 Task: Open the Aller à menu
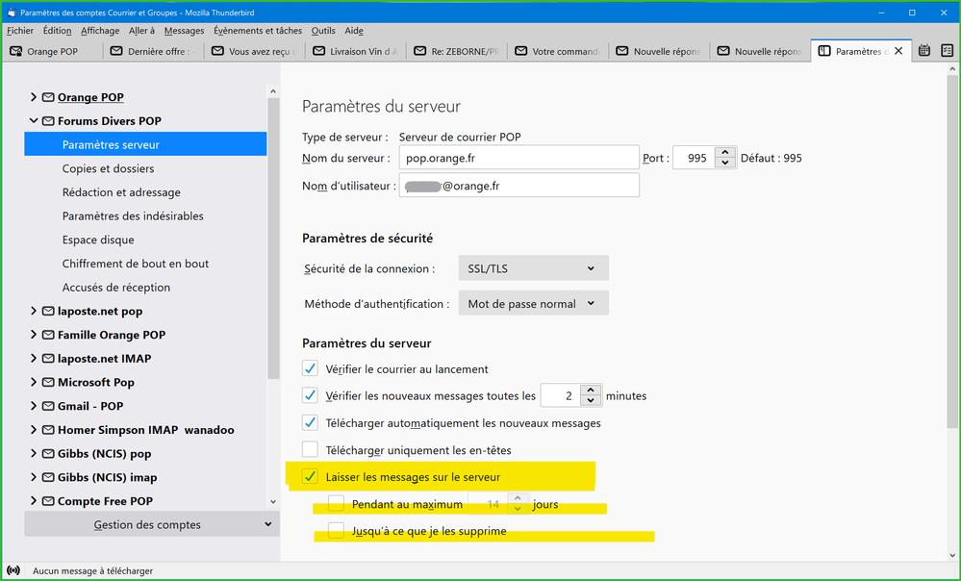click(x=141, y=31)
